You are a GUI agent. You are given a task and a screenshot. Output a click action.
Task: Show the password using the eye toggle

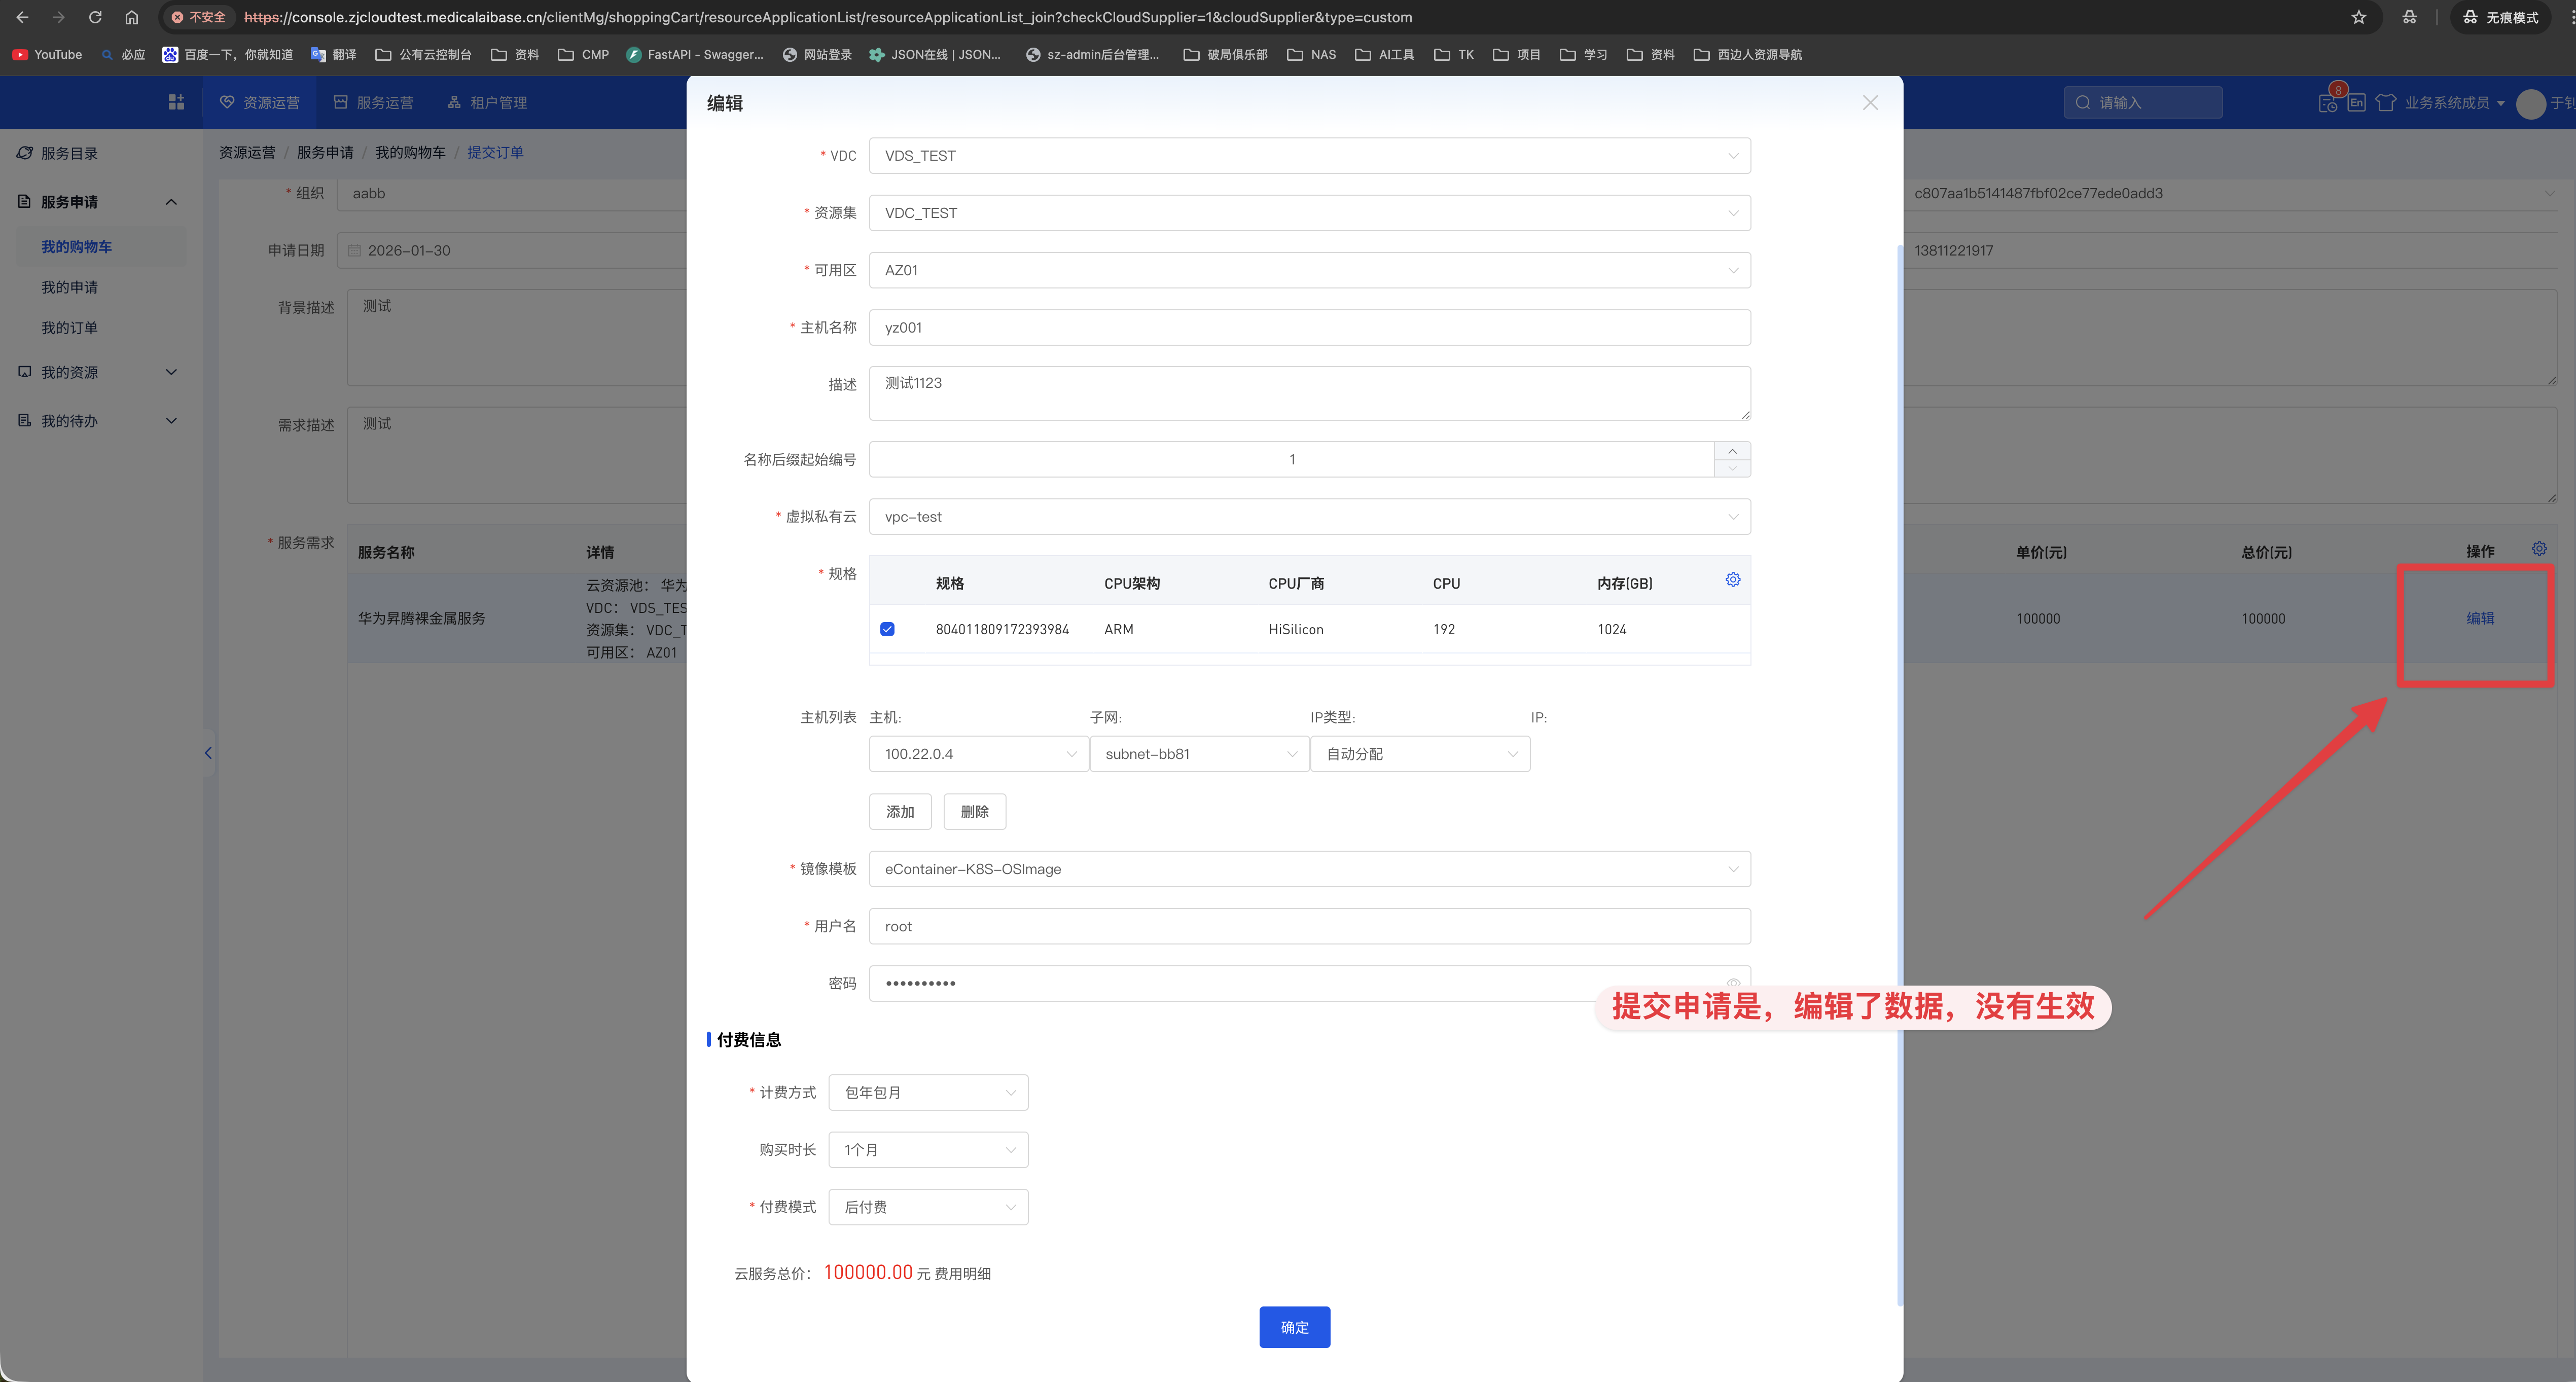pos(1733,984)
